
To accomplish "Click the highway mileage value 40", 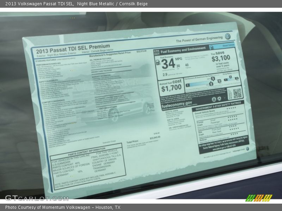I will pyautogui.click(x=187, y=65).
